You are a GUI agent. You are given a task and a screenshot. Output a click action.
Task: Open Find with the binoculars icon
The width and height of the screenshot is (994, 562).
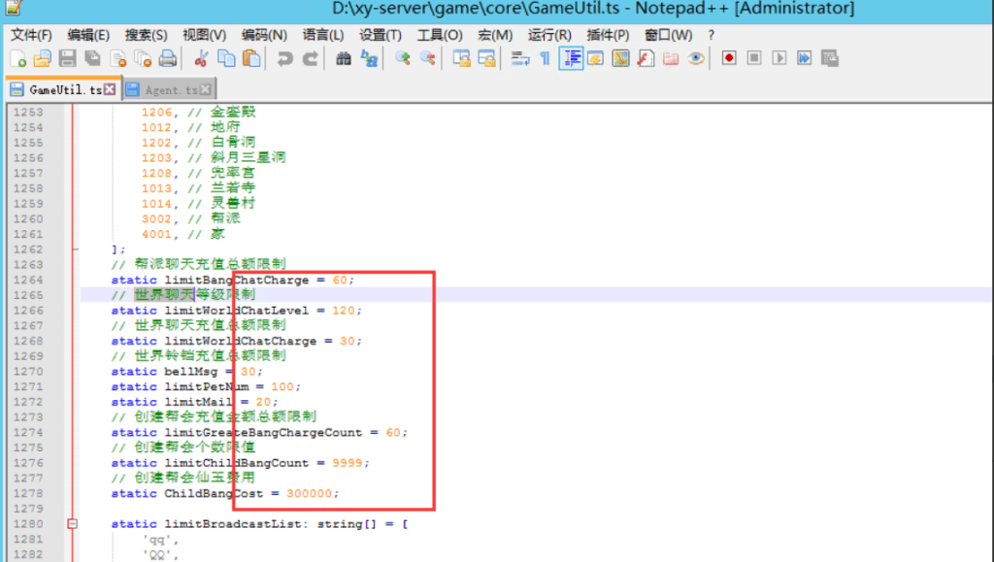tap(344, 58)
